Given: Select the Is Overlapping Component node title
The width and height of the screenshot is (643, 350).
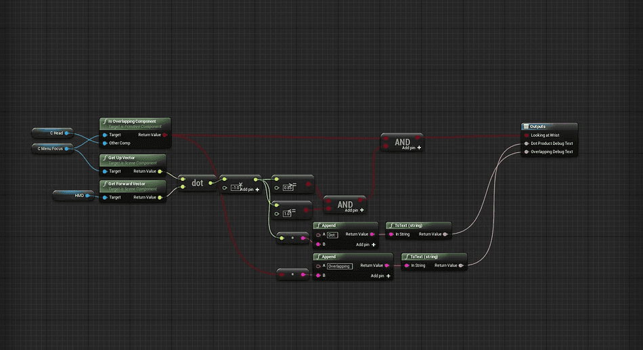Looking at the screenshot, I should click(x=132, y=121).
